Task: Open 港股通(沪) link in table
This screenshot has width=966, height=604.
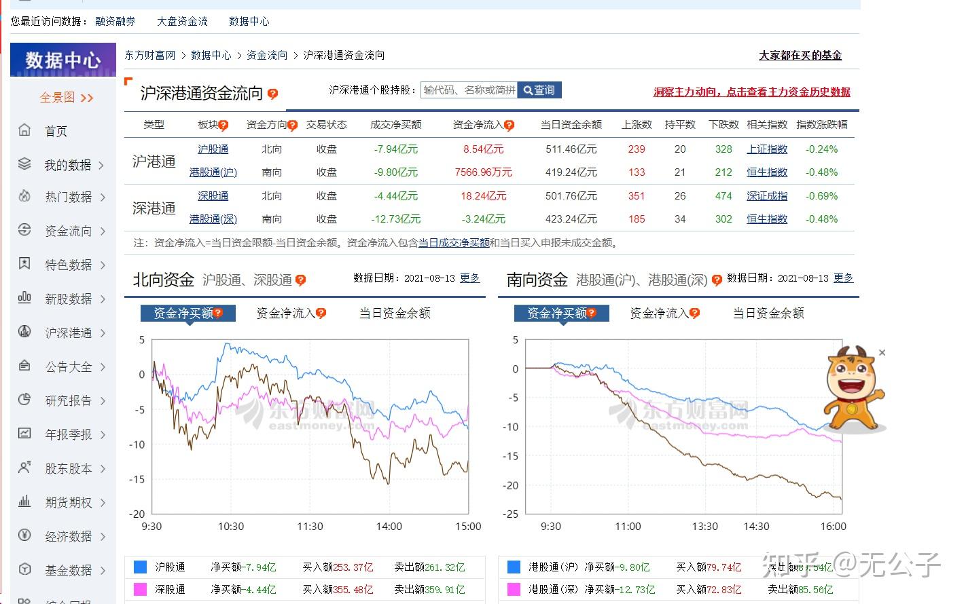Action: click(x=213, y=172)
